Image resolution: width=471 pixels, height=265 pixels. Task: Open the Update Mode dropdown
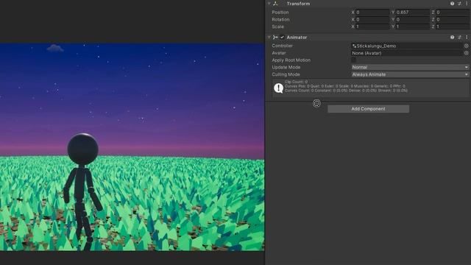pos(410,67)
